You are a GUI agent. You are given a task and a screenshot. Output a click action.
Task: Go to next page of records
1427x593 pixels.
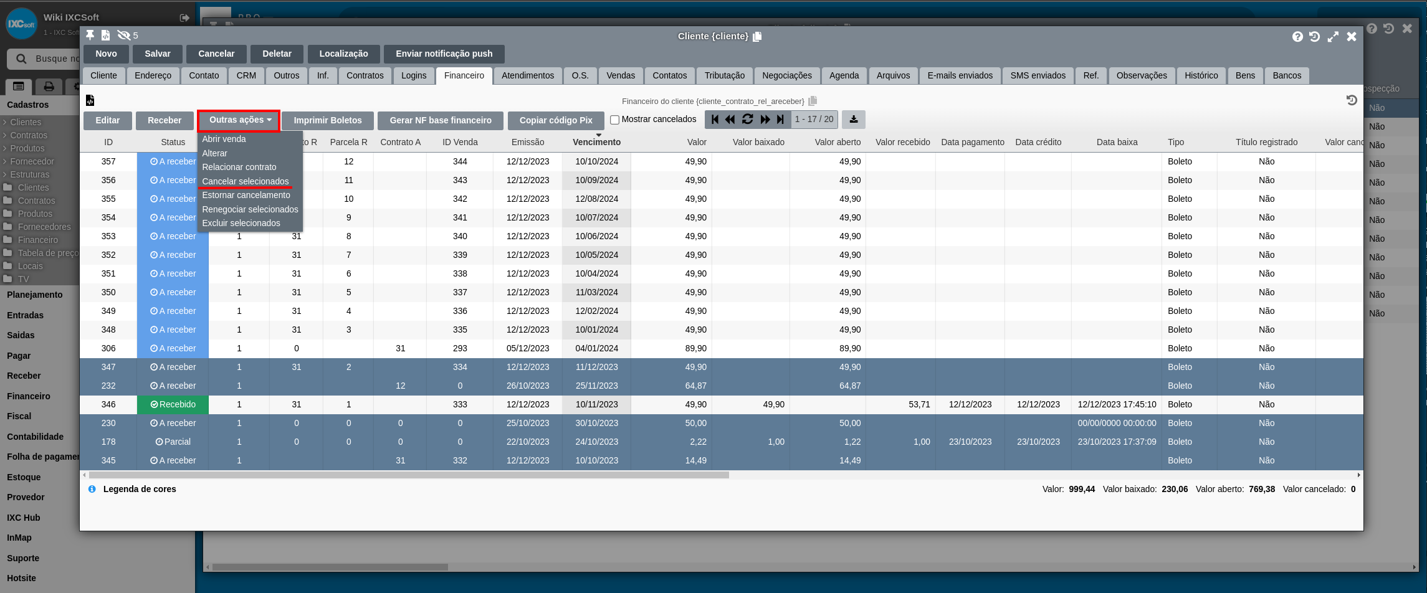(x=765, y=119)
